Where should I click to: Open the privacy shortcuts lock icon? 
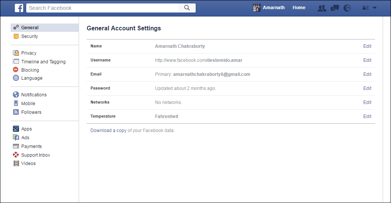tap(365, 8)
